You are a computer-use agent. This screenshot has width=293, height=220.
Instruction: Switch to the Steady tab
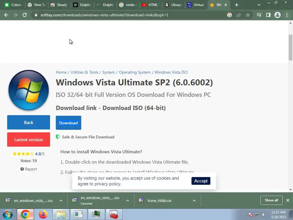click(x=59, y=5)
